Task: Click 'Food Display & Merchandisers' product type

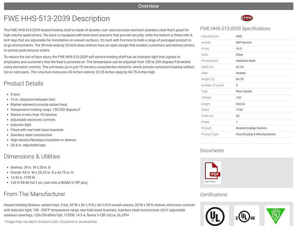Action: (x=256, y=134)
